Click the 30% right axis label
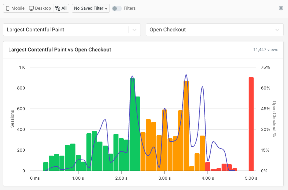This screenshot has width=288, height=190. pyautogui.click(x=265, y=129)
